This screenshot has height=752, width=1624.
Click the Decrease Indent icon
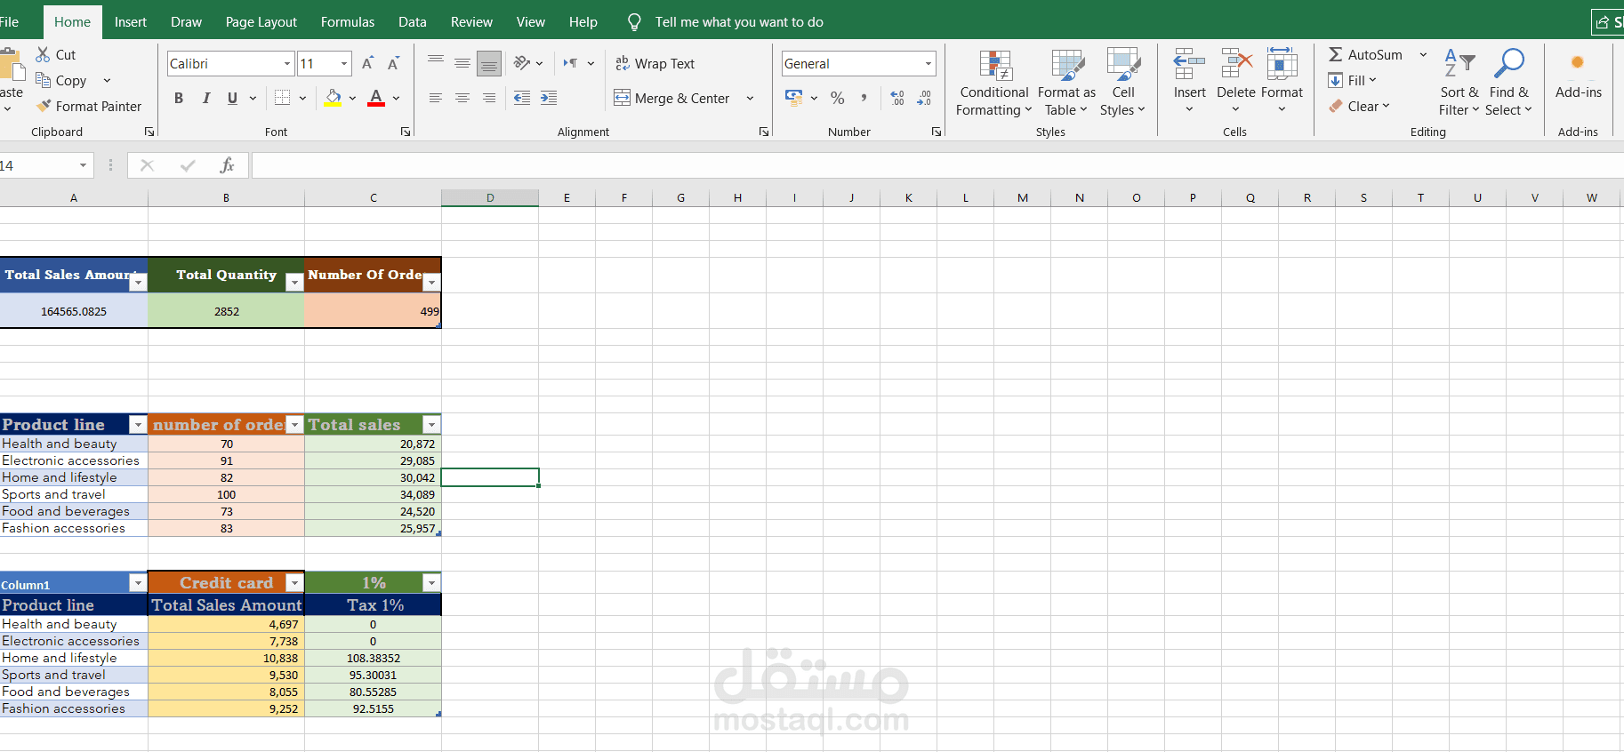coord(522,98)
